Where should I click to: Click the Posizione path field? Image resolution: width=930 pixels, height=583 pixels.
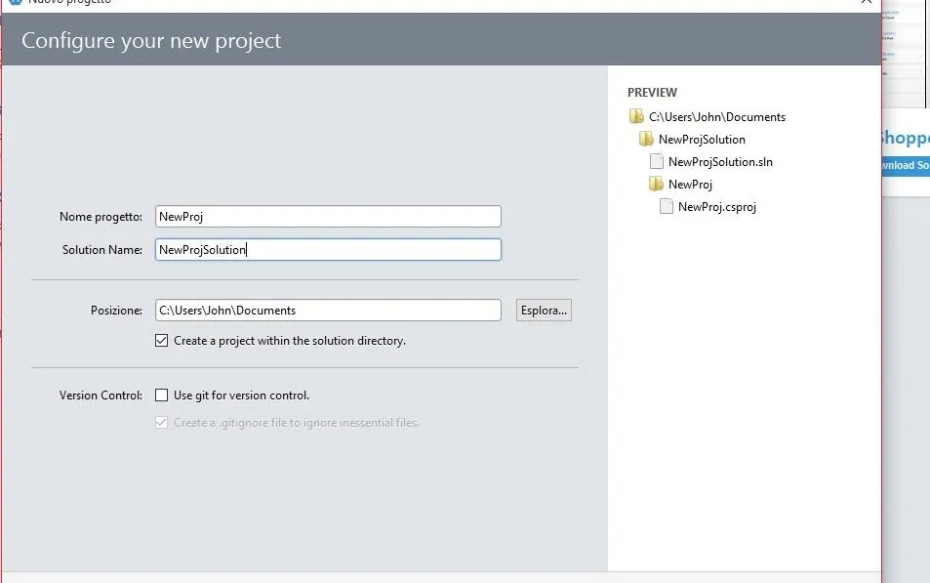(328, 310)
